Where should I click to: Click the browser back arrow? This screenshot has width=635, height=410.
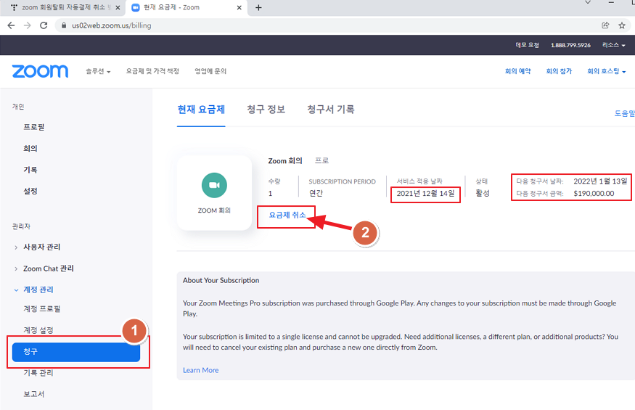pyautogui.click(x=11, y=25)
